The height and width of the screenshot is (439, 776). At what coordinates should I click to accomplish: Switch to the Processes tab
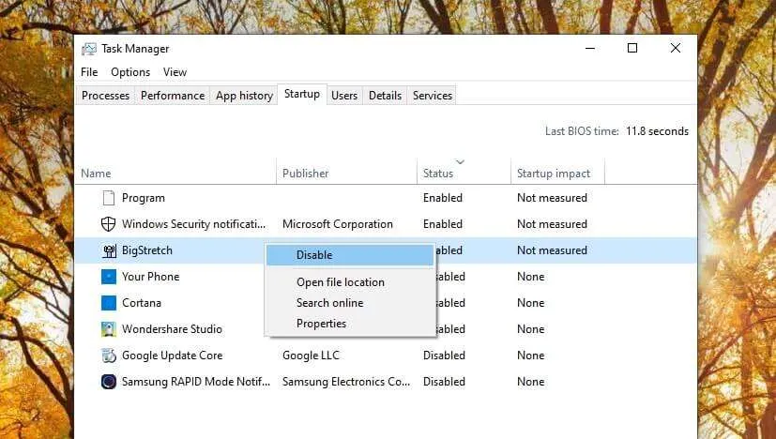(105, 96)
